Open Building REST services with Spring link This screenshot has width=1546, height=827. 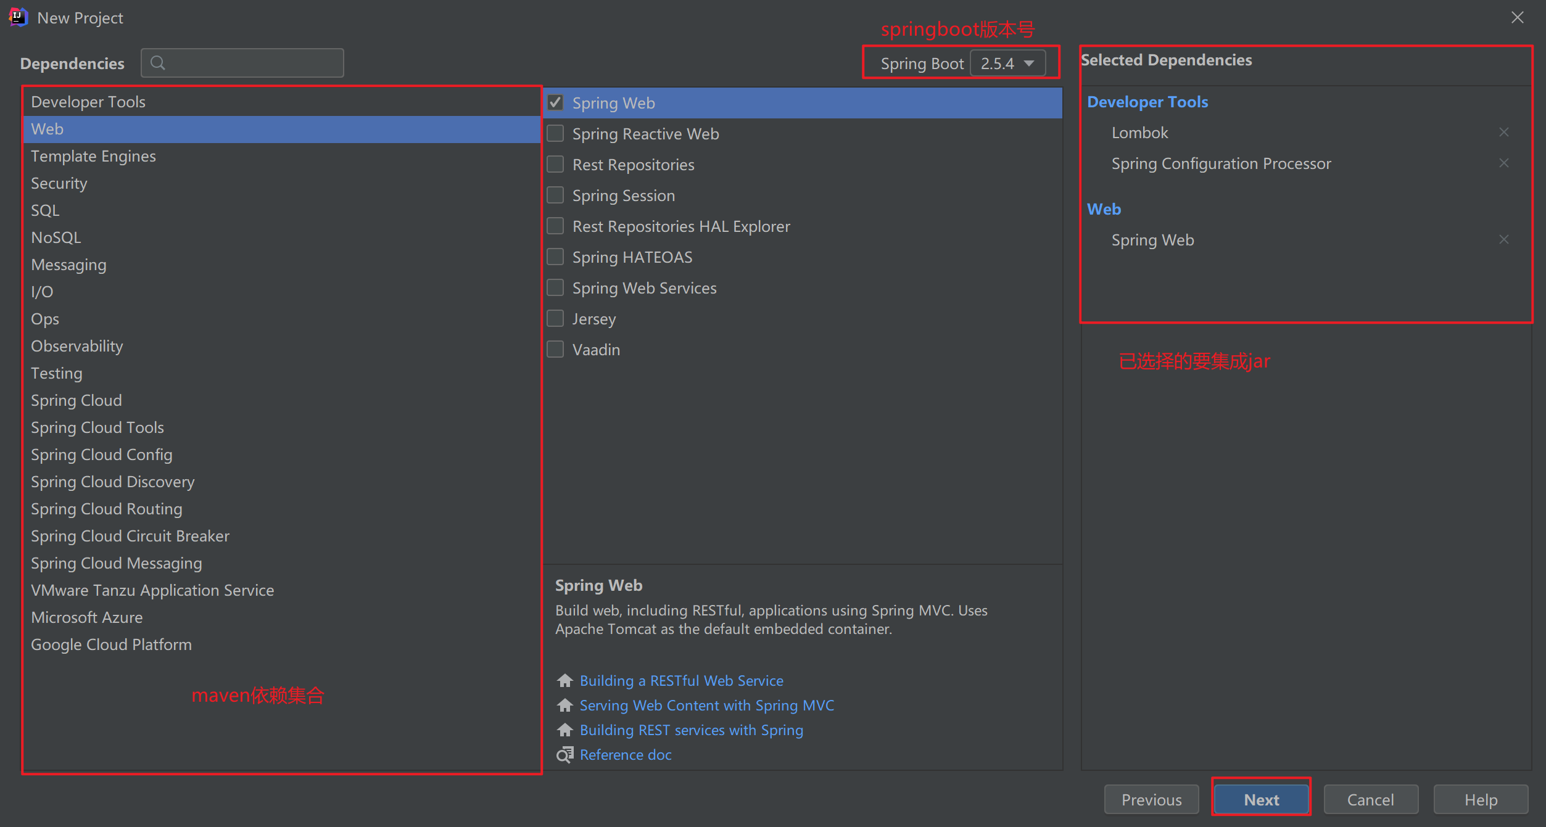691,730
